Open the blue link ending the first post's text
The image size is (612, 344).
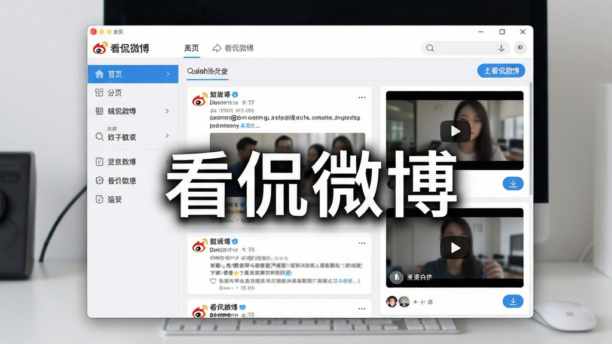(250, 126)
